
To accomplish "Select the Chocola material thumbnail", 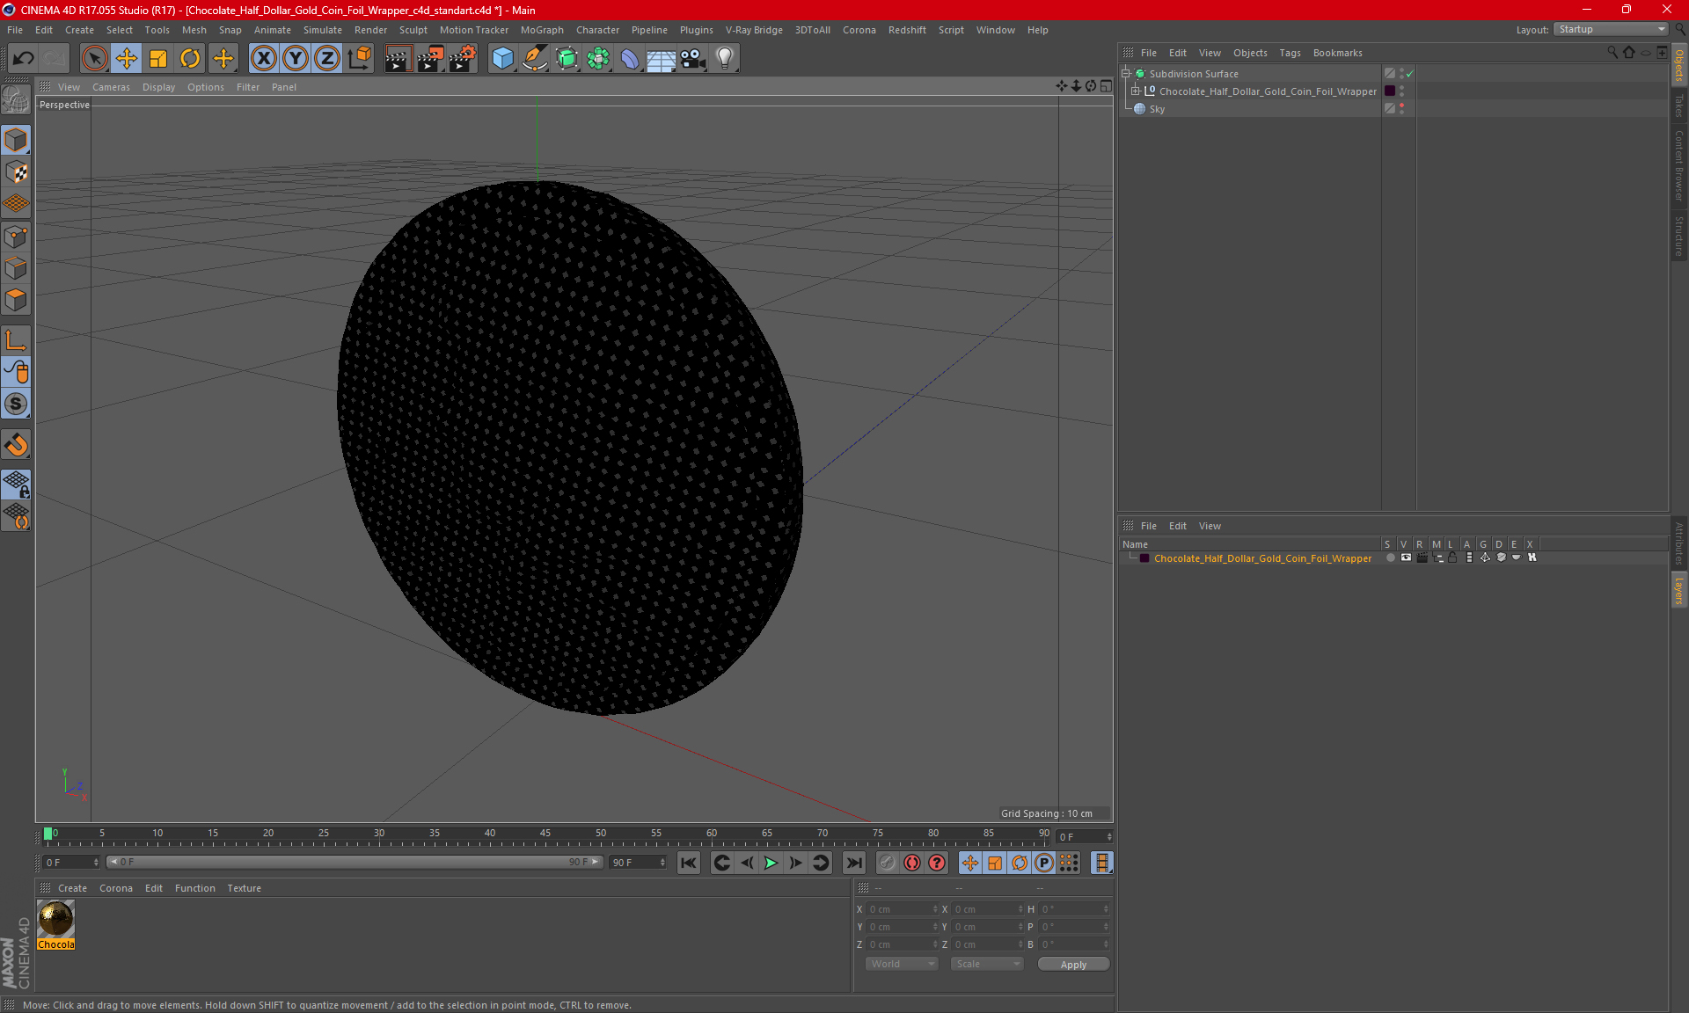I will coord(55,919).
